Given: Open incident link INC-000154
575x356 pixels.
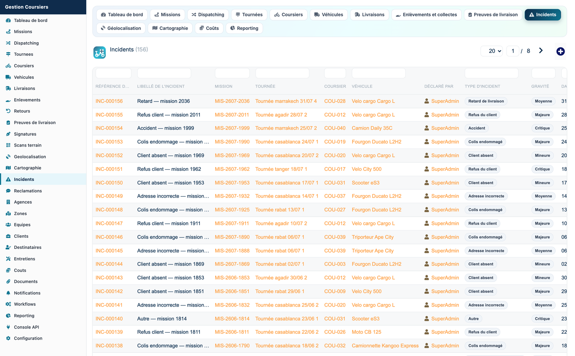Looking at the screenshot, I should coord(109,128).
